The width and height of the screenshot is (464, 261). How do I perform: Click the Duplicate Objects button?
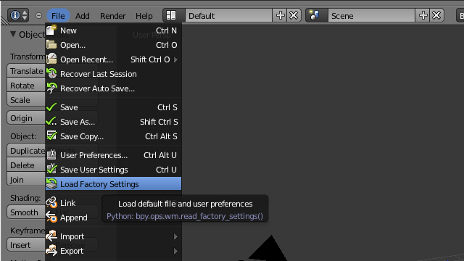click(x=26, y=151)
